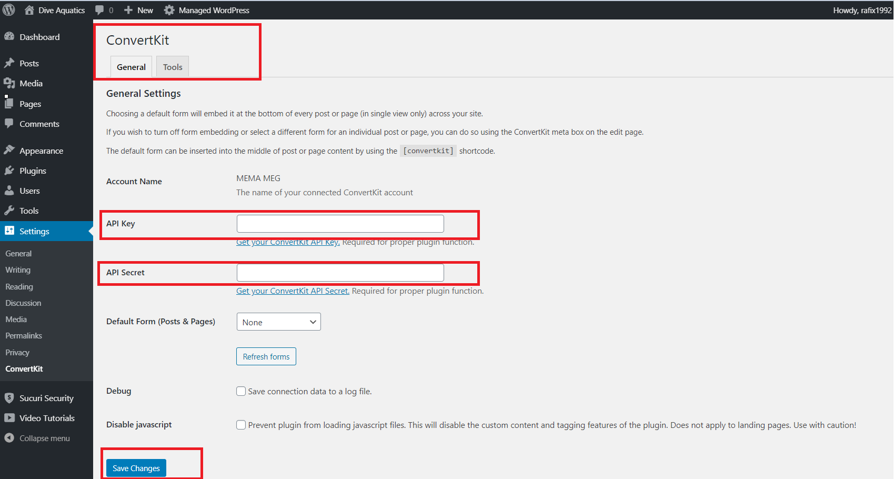Check the Disable javascript option

tap(241, 424)
